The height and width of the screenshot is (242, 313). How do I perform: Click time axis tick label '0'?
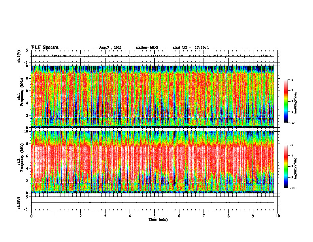pos(31,216)
